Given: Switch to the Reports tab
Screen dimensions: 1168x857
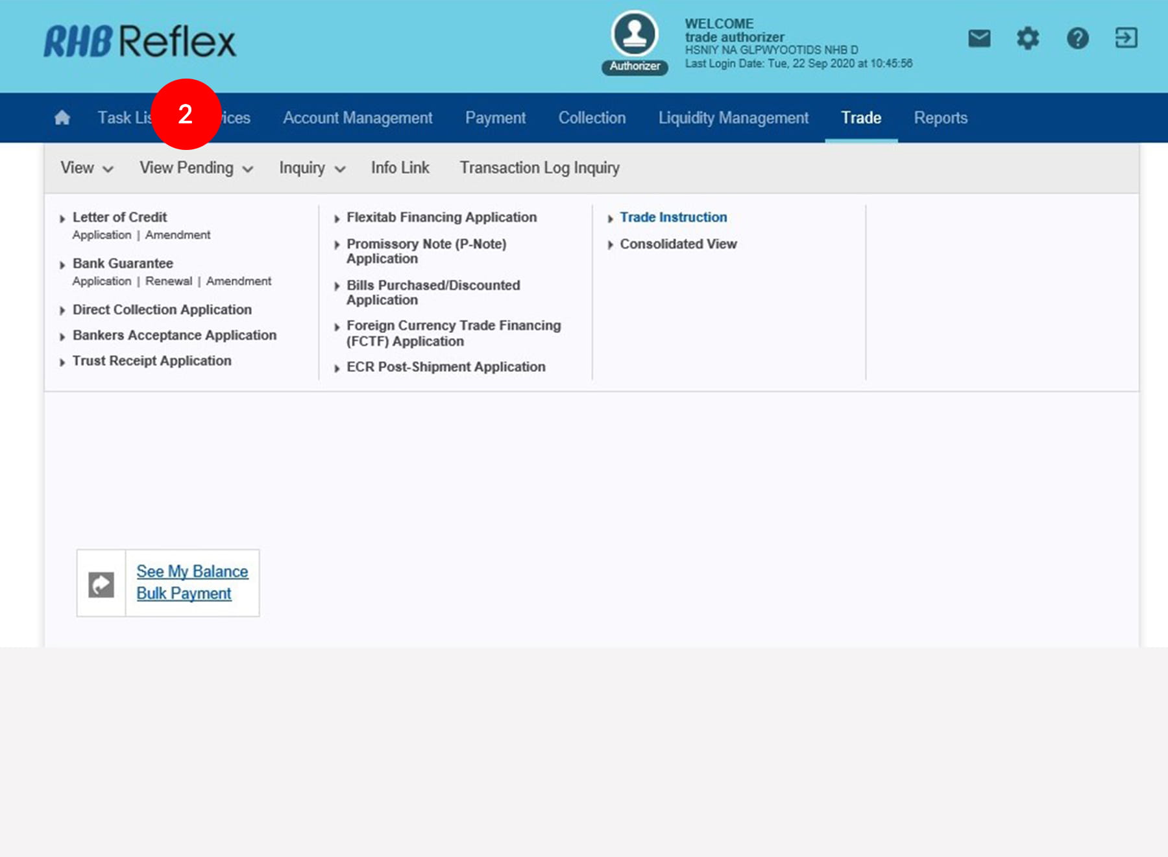Looking at the screenshot, I should (940, 118).
